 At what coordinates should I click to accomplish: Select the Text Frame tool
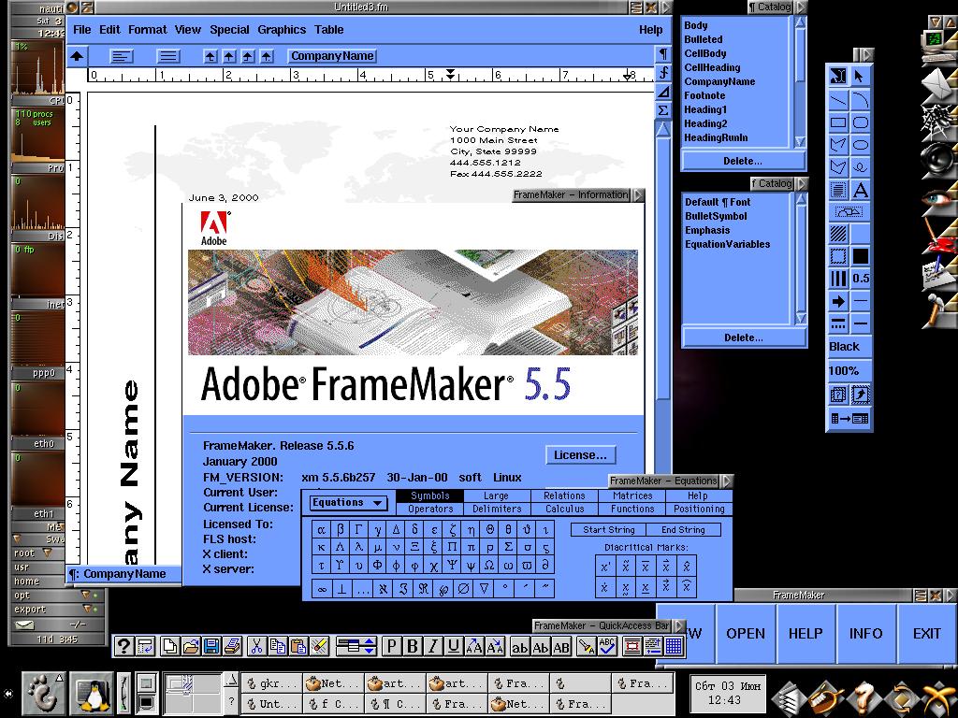click(x=838, y=190)
